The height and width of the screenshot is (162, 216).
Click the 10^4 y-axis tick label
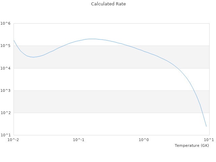(5, 68)
